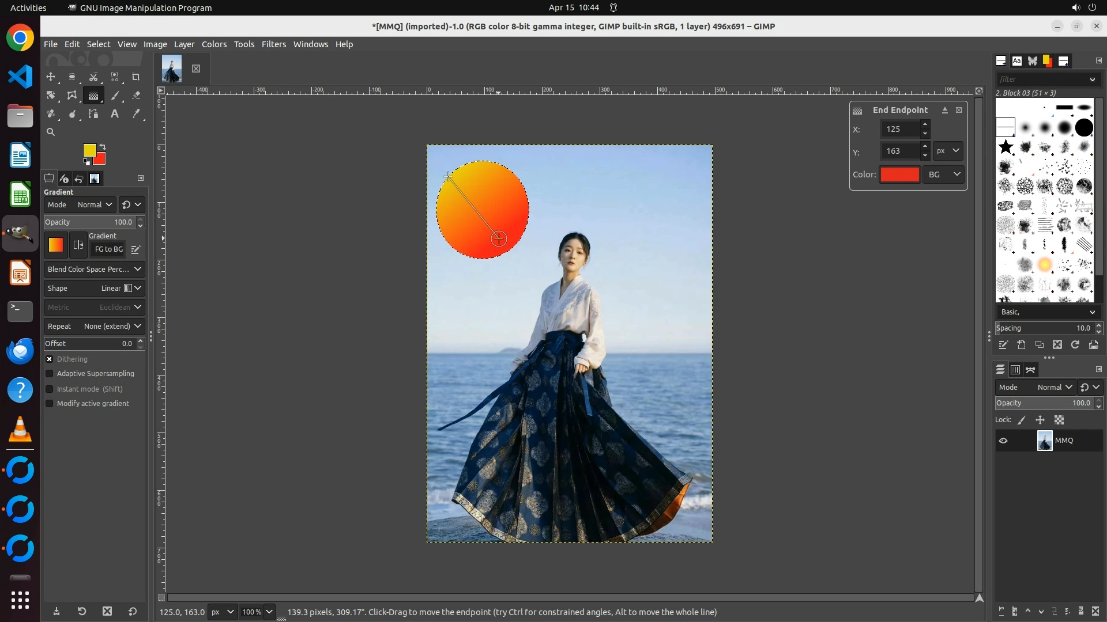The height and width of the screenshot is (622, 1107).
Task: Click the red endpoint Color swatch button
Action: click(x=899, y=175)
